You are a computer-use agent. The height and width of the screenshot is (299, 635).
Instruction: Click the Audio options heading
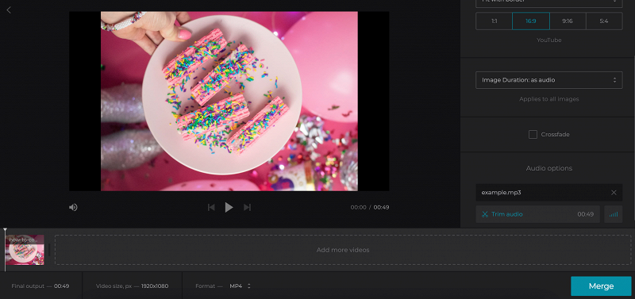[548, 168]
